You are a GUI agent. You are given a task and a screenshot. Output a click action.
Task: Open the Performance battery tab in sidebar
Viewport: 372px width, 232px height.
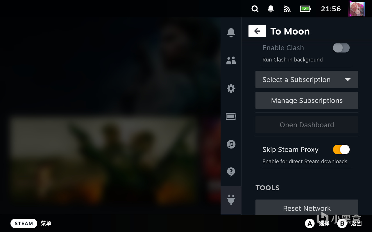(x=231, y=116)
